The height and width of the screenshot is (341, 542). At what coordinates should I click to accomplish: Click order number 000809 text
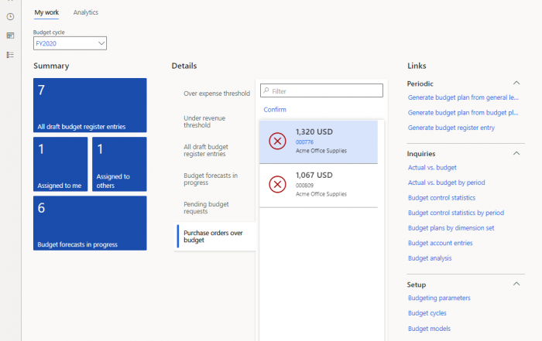[x=304, y=186]
